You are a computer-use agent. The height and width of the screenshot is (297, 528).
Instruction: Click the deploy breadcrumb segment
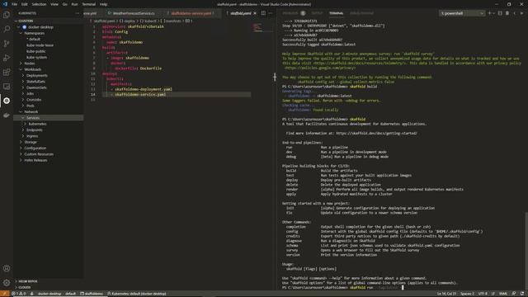pyautogui.click(x=130, y=21)
